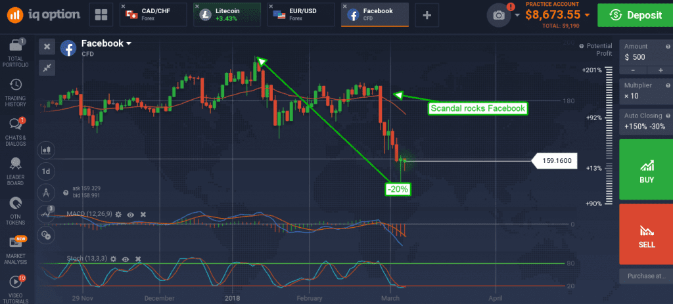Open Amount help question mark

coord(668,47)
